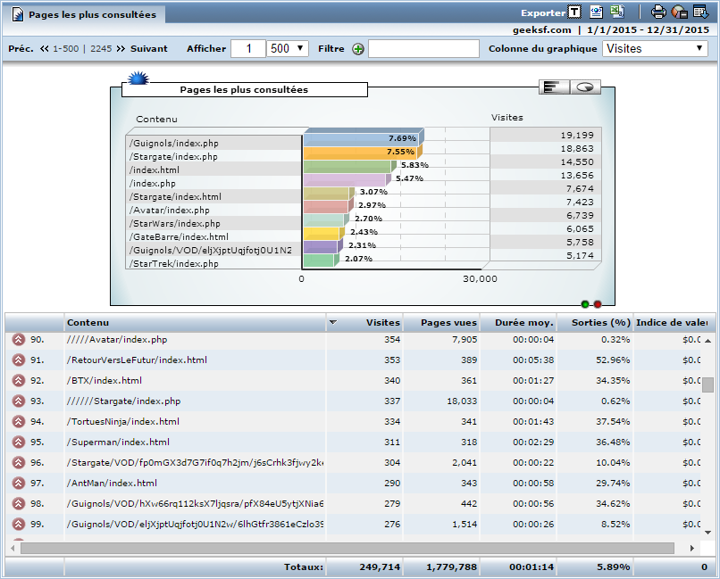
Task: Expand row 96 chevron icon
Action: pyautogui.click(x=19, y=462)
